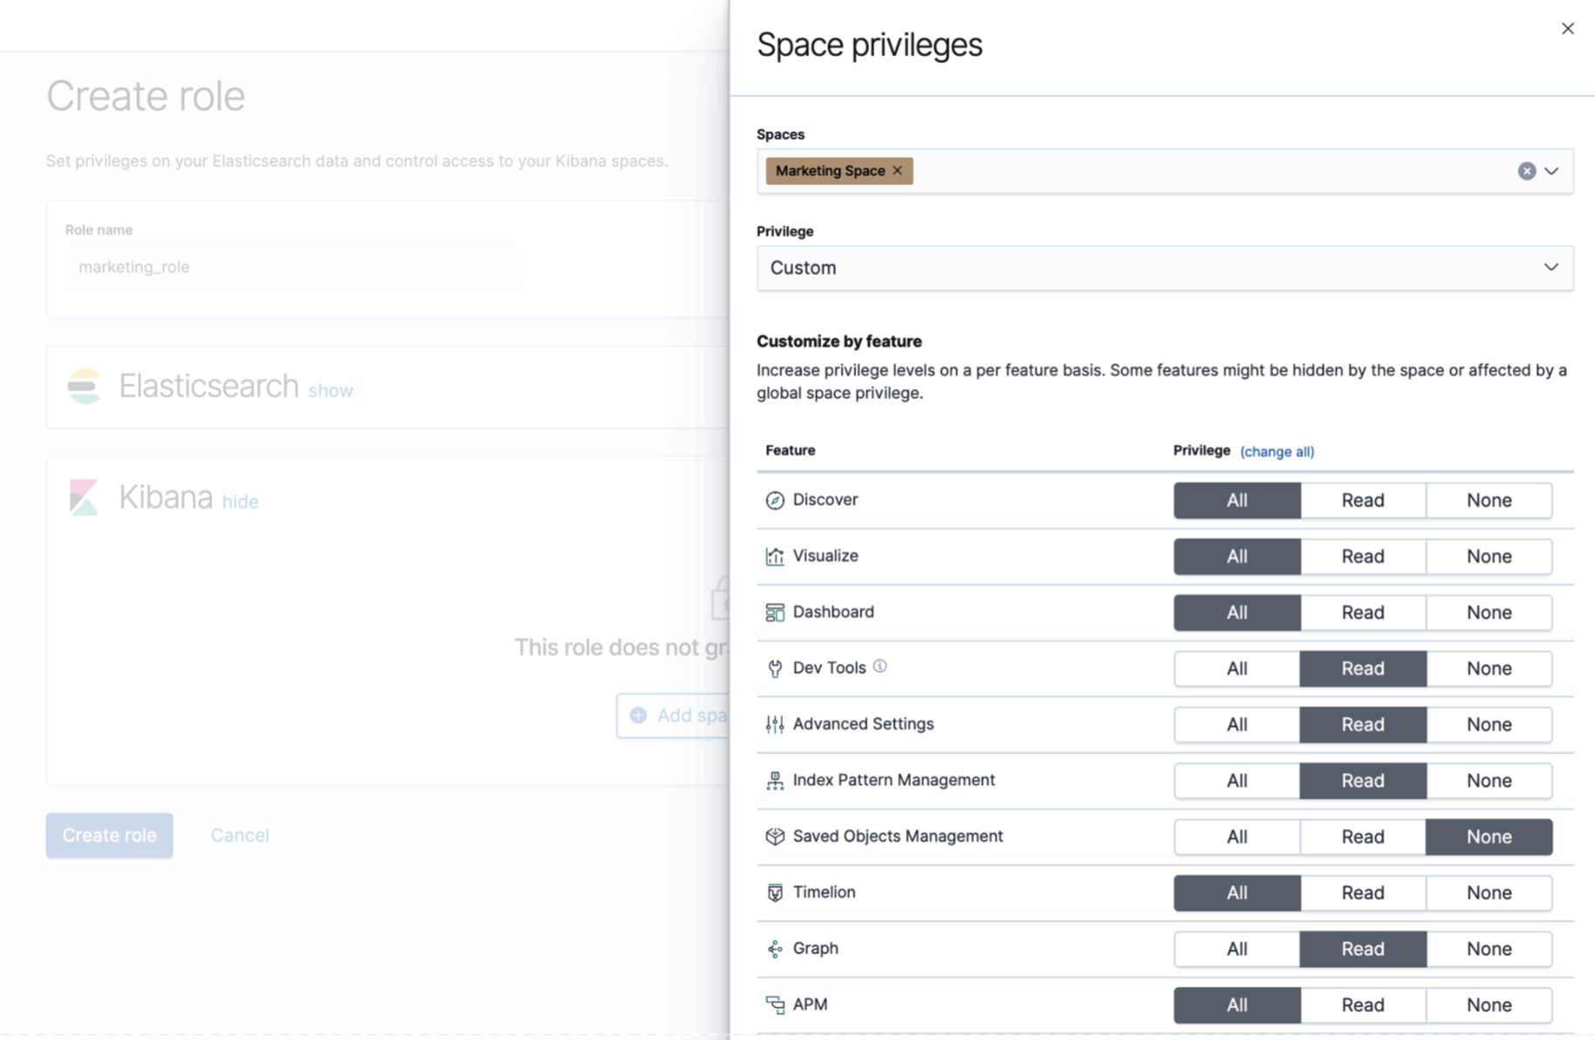This screenshot has width=1595, height=1040.
Task: Remove the Marketing Space tag
Action: [x=897, y=170]
